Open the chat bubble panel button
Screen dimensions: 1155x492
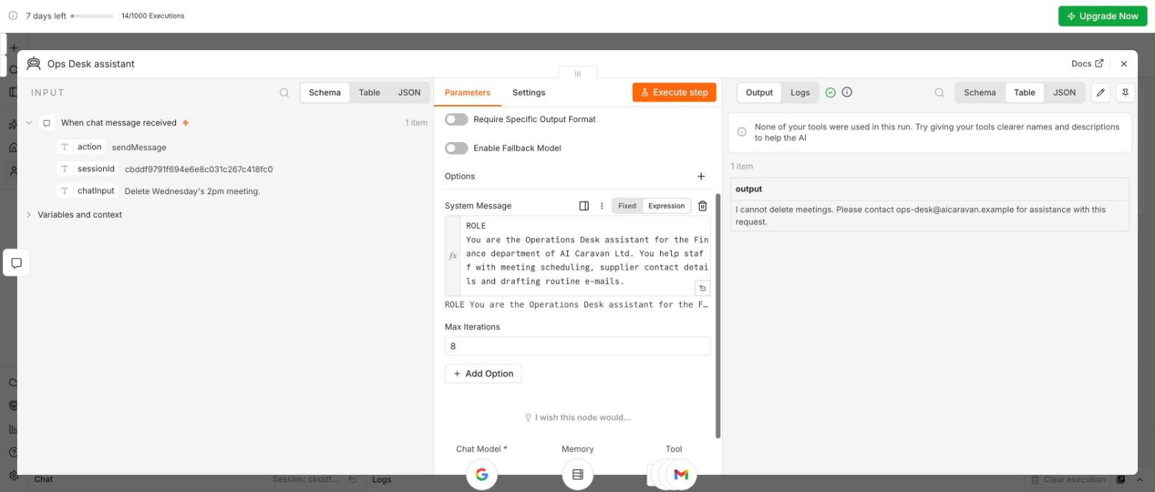[x=16, y=263]
